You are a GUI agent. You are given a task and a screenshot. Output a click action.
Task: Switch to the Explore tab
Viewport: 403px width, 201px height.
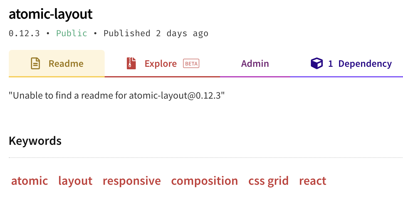pyautogui.click(x=160, y=63)
